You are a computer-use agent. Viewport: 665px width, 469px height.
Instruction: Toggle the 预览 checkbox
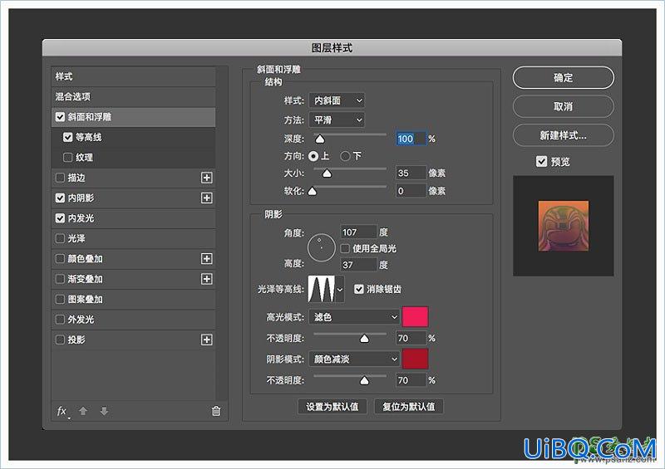coord(541,161)
